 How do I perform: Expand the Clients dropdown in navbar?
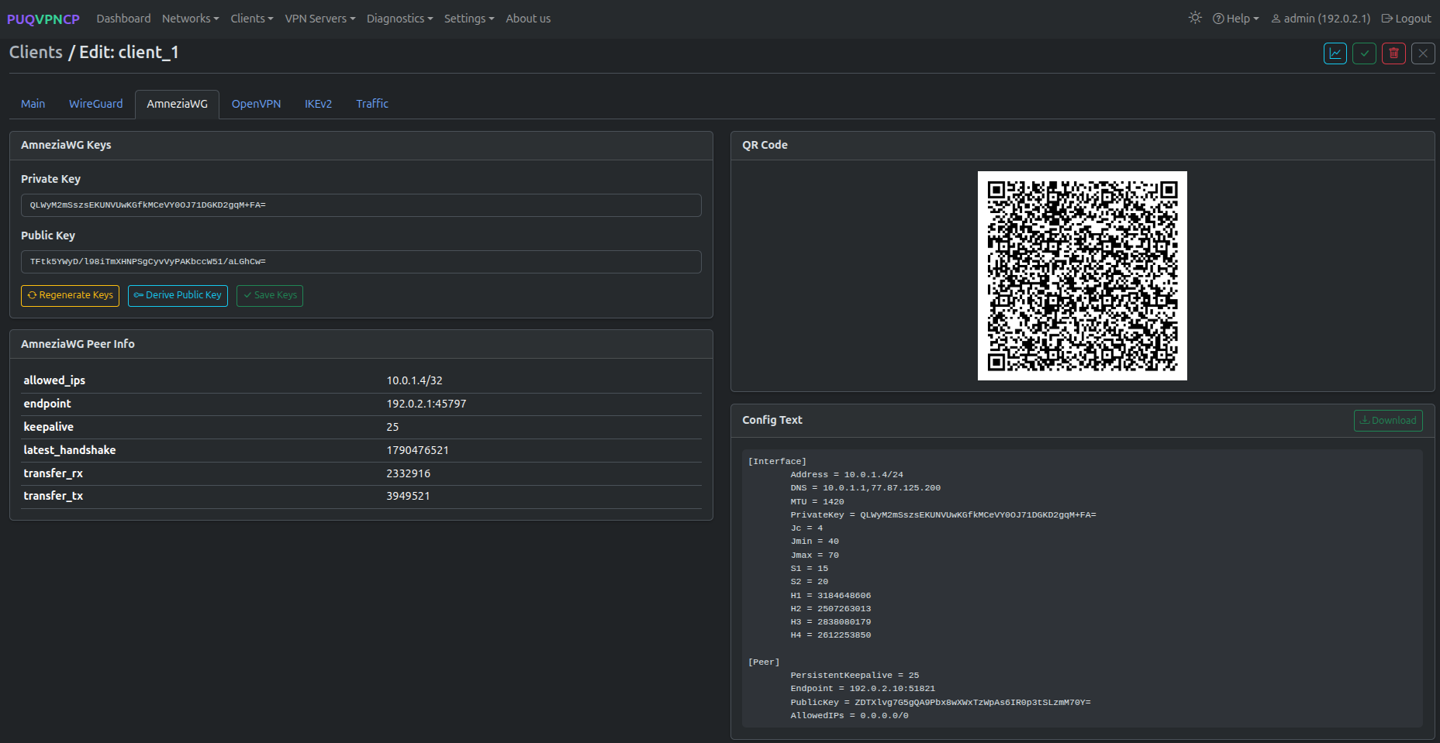click(x=252, y=19)
